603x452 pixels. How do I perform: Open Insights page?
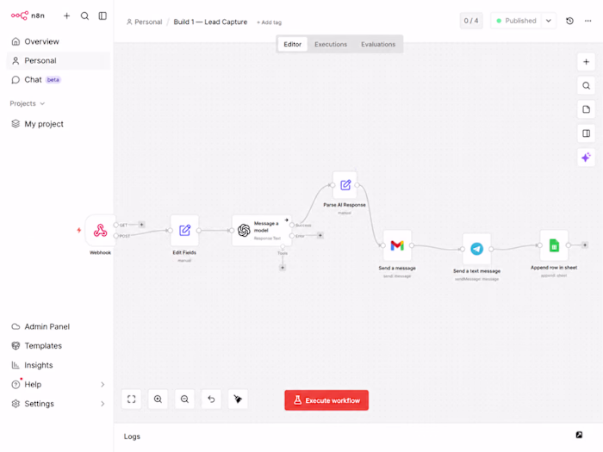58,365
